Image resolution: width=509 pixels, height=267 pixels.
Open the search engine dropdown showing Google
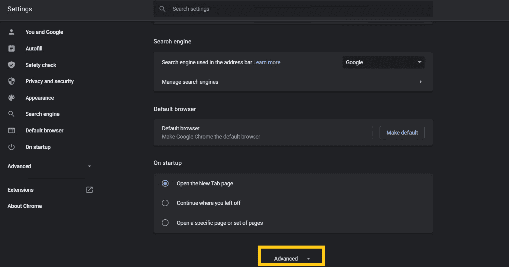tap(383, 62)
